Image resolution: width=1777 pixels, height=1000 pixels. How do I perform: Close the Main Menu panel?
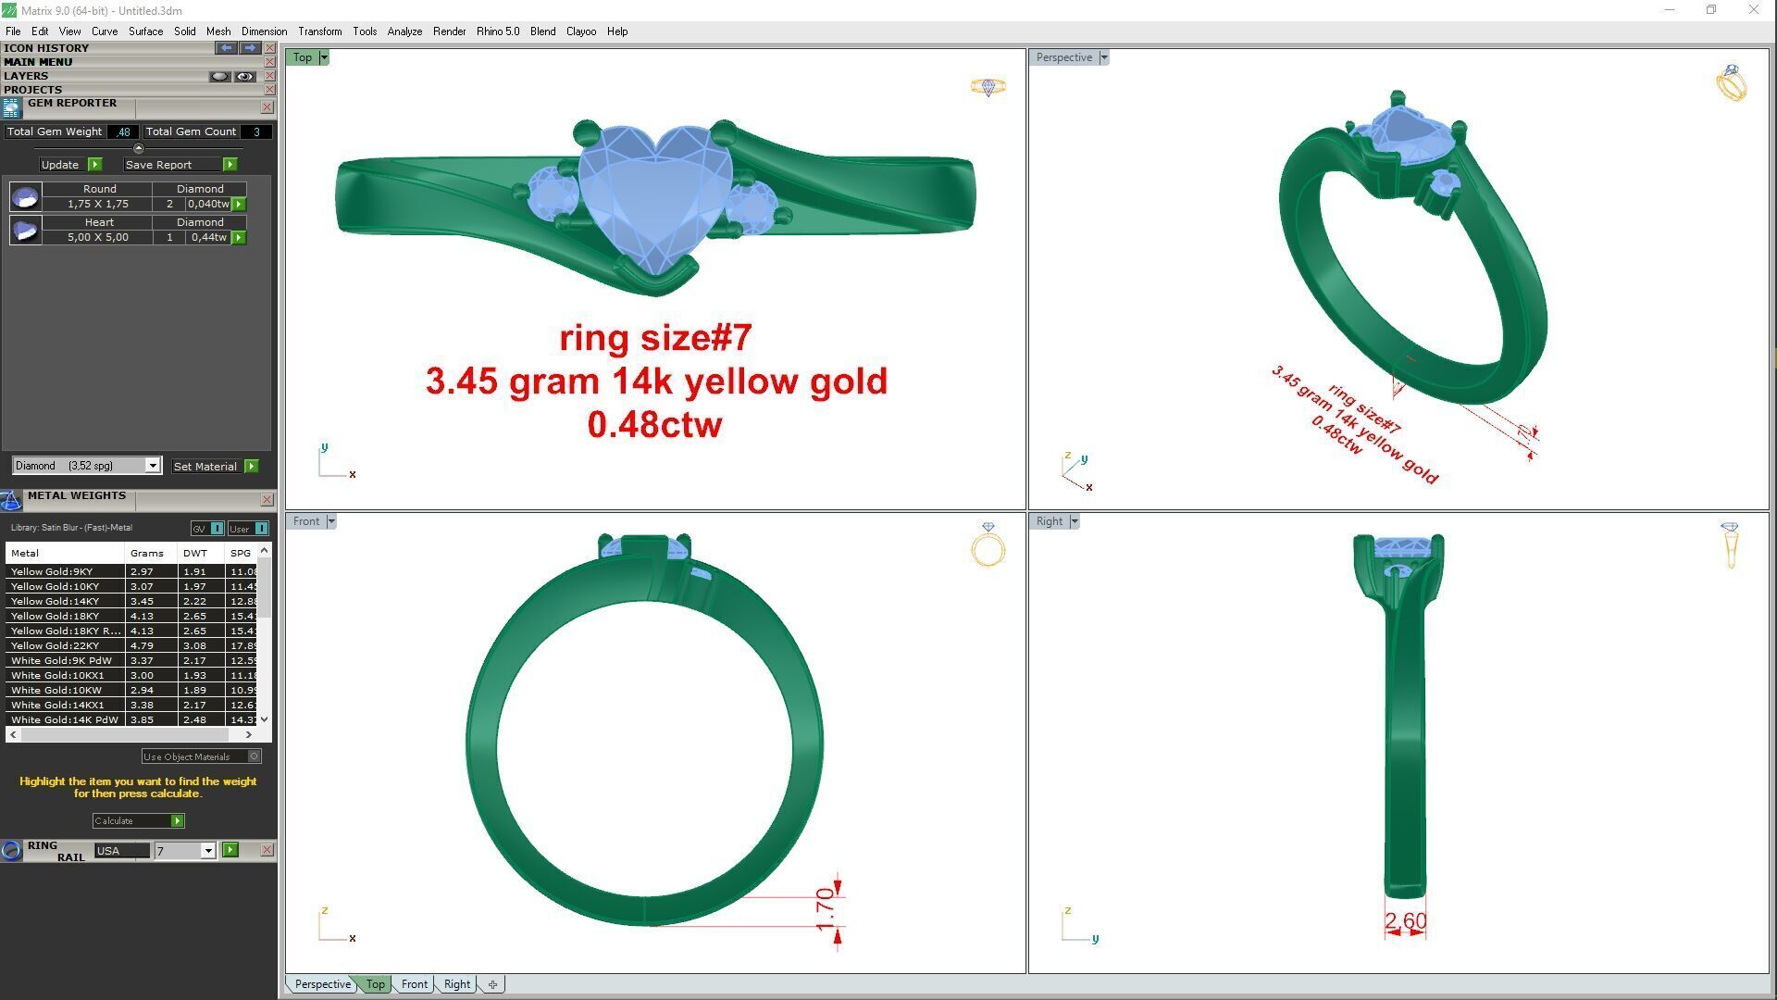click(x=269, y=62)
